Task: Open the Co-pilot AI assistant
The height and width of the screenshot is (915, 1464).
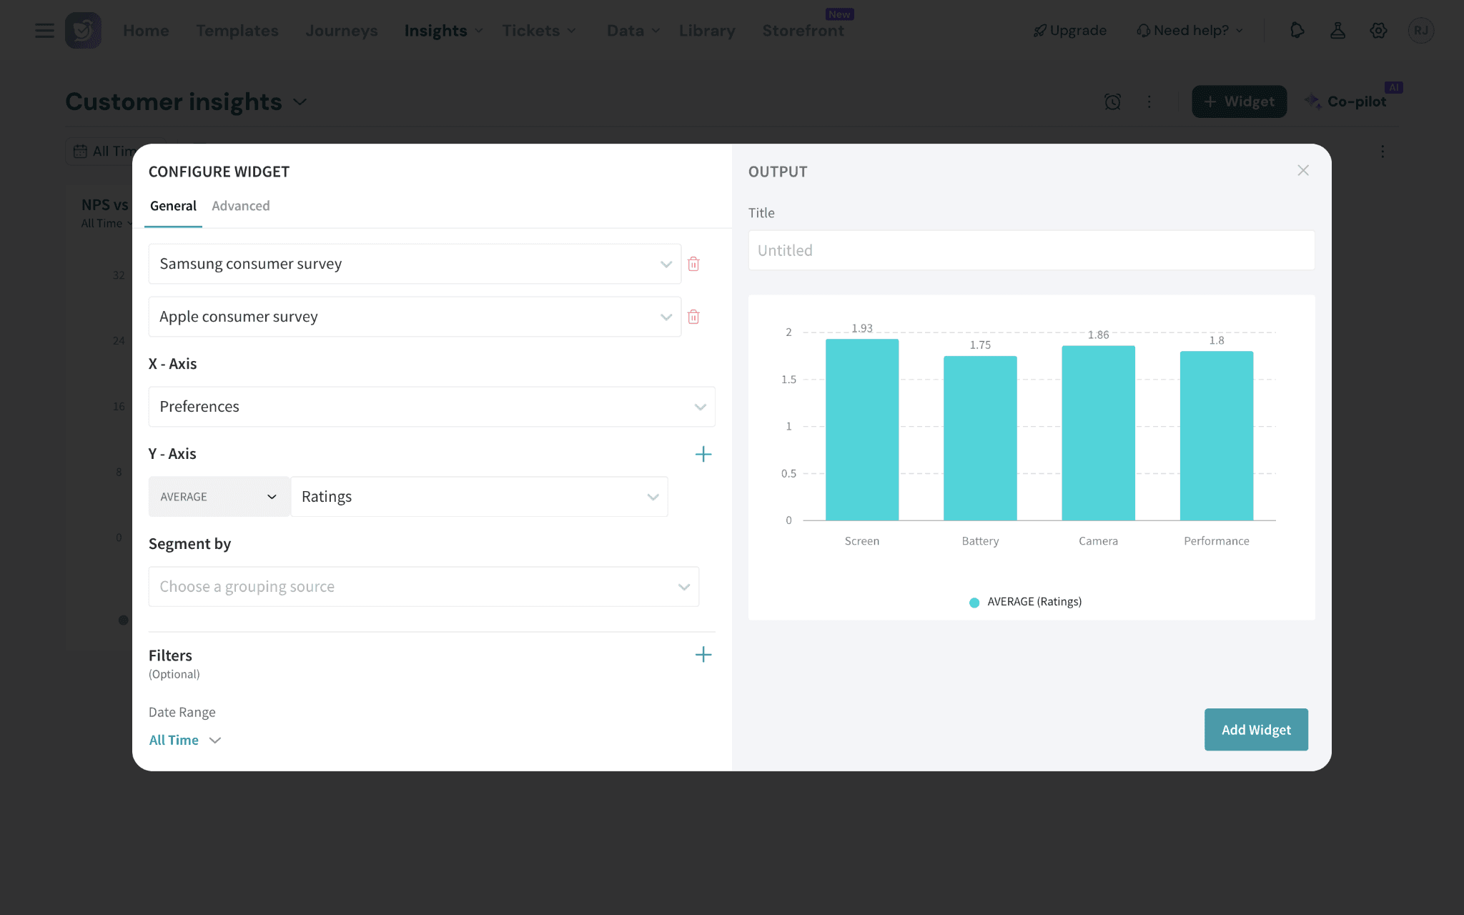Action: click(x=1346, y=102)
